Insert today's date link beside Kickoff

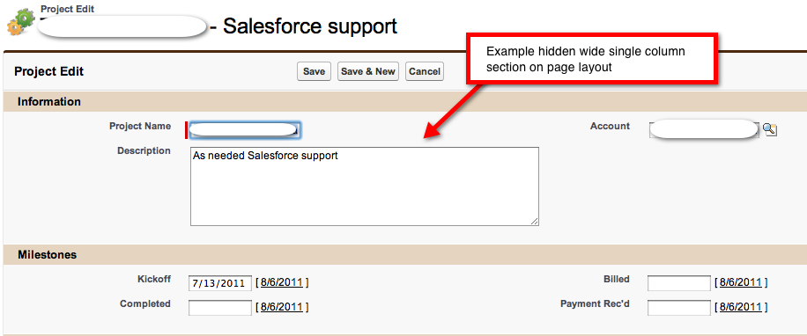coord(282,282)
